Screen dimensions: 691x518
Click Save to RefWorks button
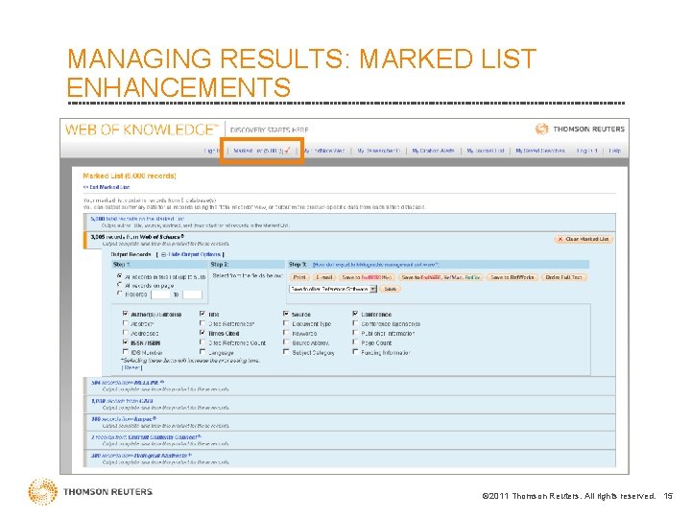[x=512, y=277]
